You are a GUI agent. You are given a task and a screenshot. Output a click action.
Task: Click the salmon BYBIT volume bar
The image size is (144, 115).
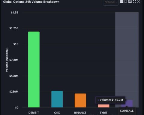pos(103,106)
